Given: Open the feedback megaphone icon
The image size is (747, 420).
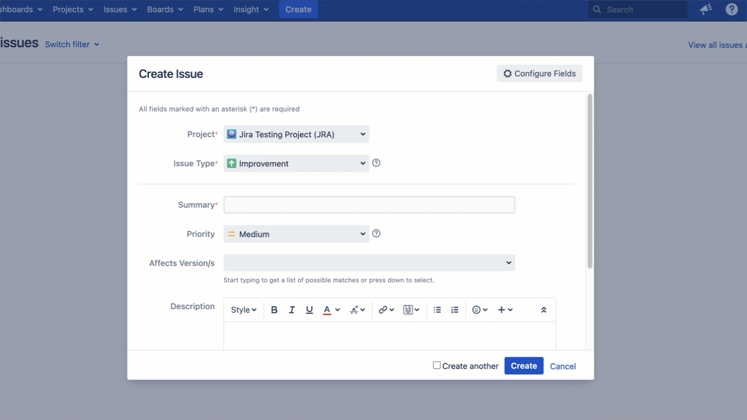Looking at the screenshot, I should click(706, 9).
